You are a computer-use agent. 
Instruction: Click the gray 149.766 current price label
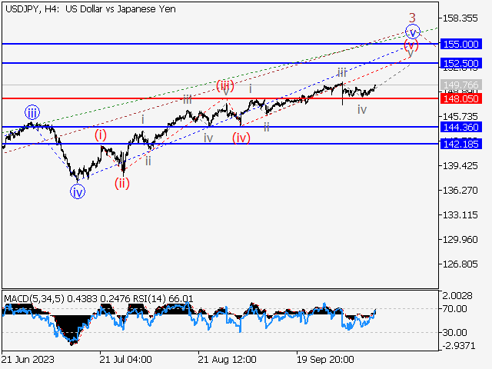461,85
